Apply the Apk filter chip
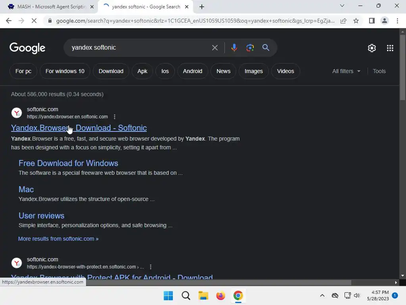The width and height of the screenshot is (406, 305). coord(142,71)
